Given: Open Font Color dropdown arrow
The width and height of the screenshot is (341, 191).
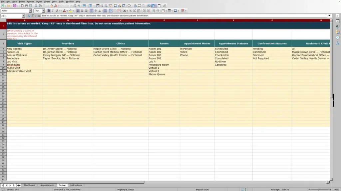Looking at the screenshot, I should [x=67, y=11].
